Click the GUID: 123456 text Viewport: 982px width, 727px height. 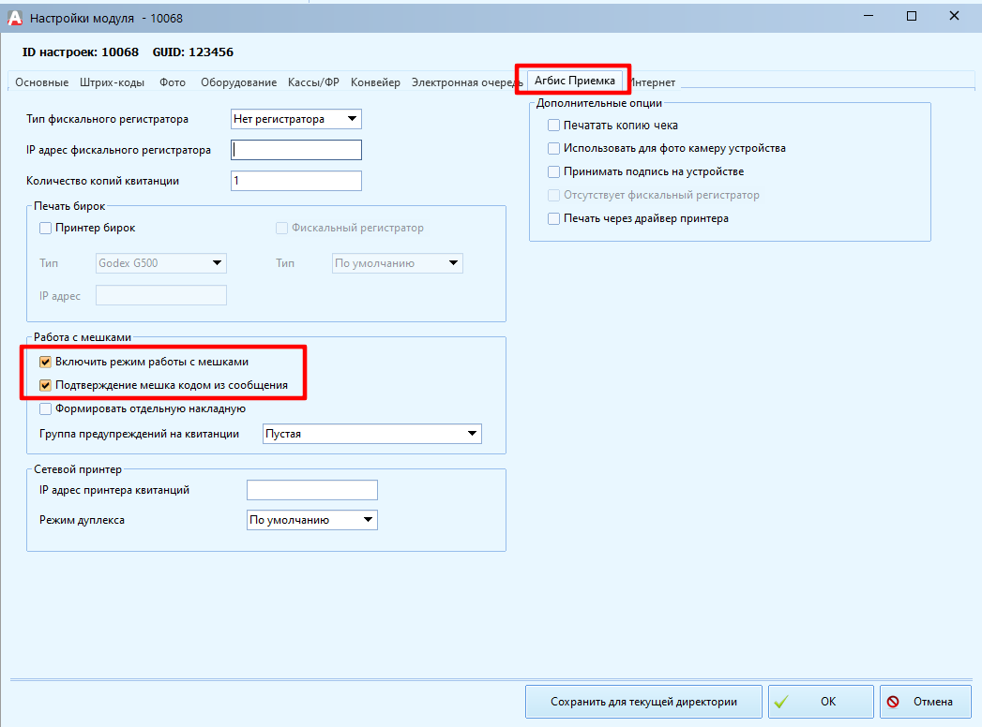click(x=193, y=52)
